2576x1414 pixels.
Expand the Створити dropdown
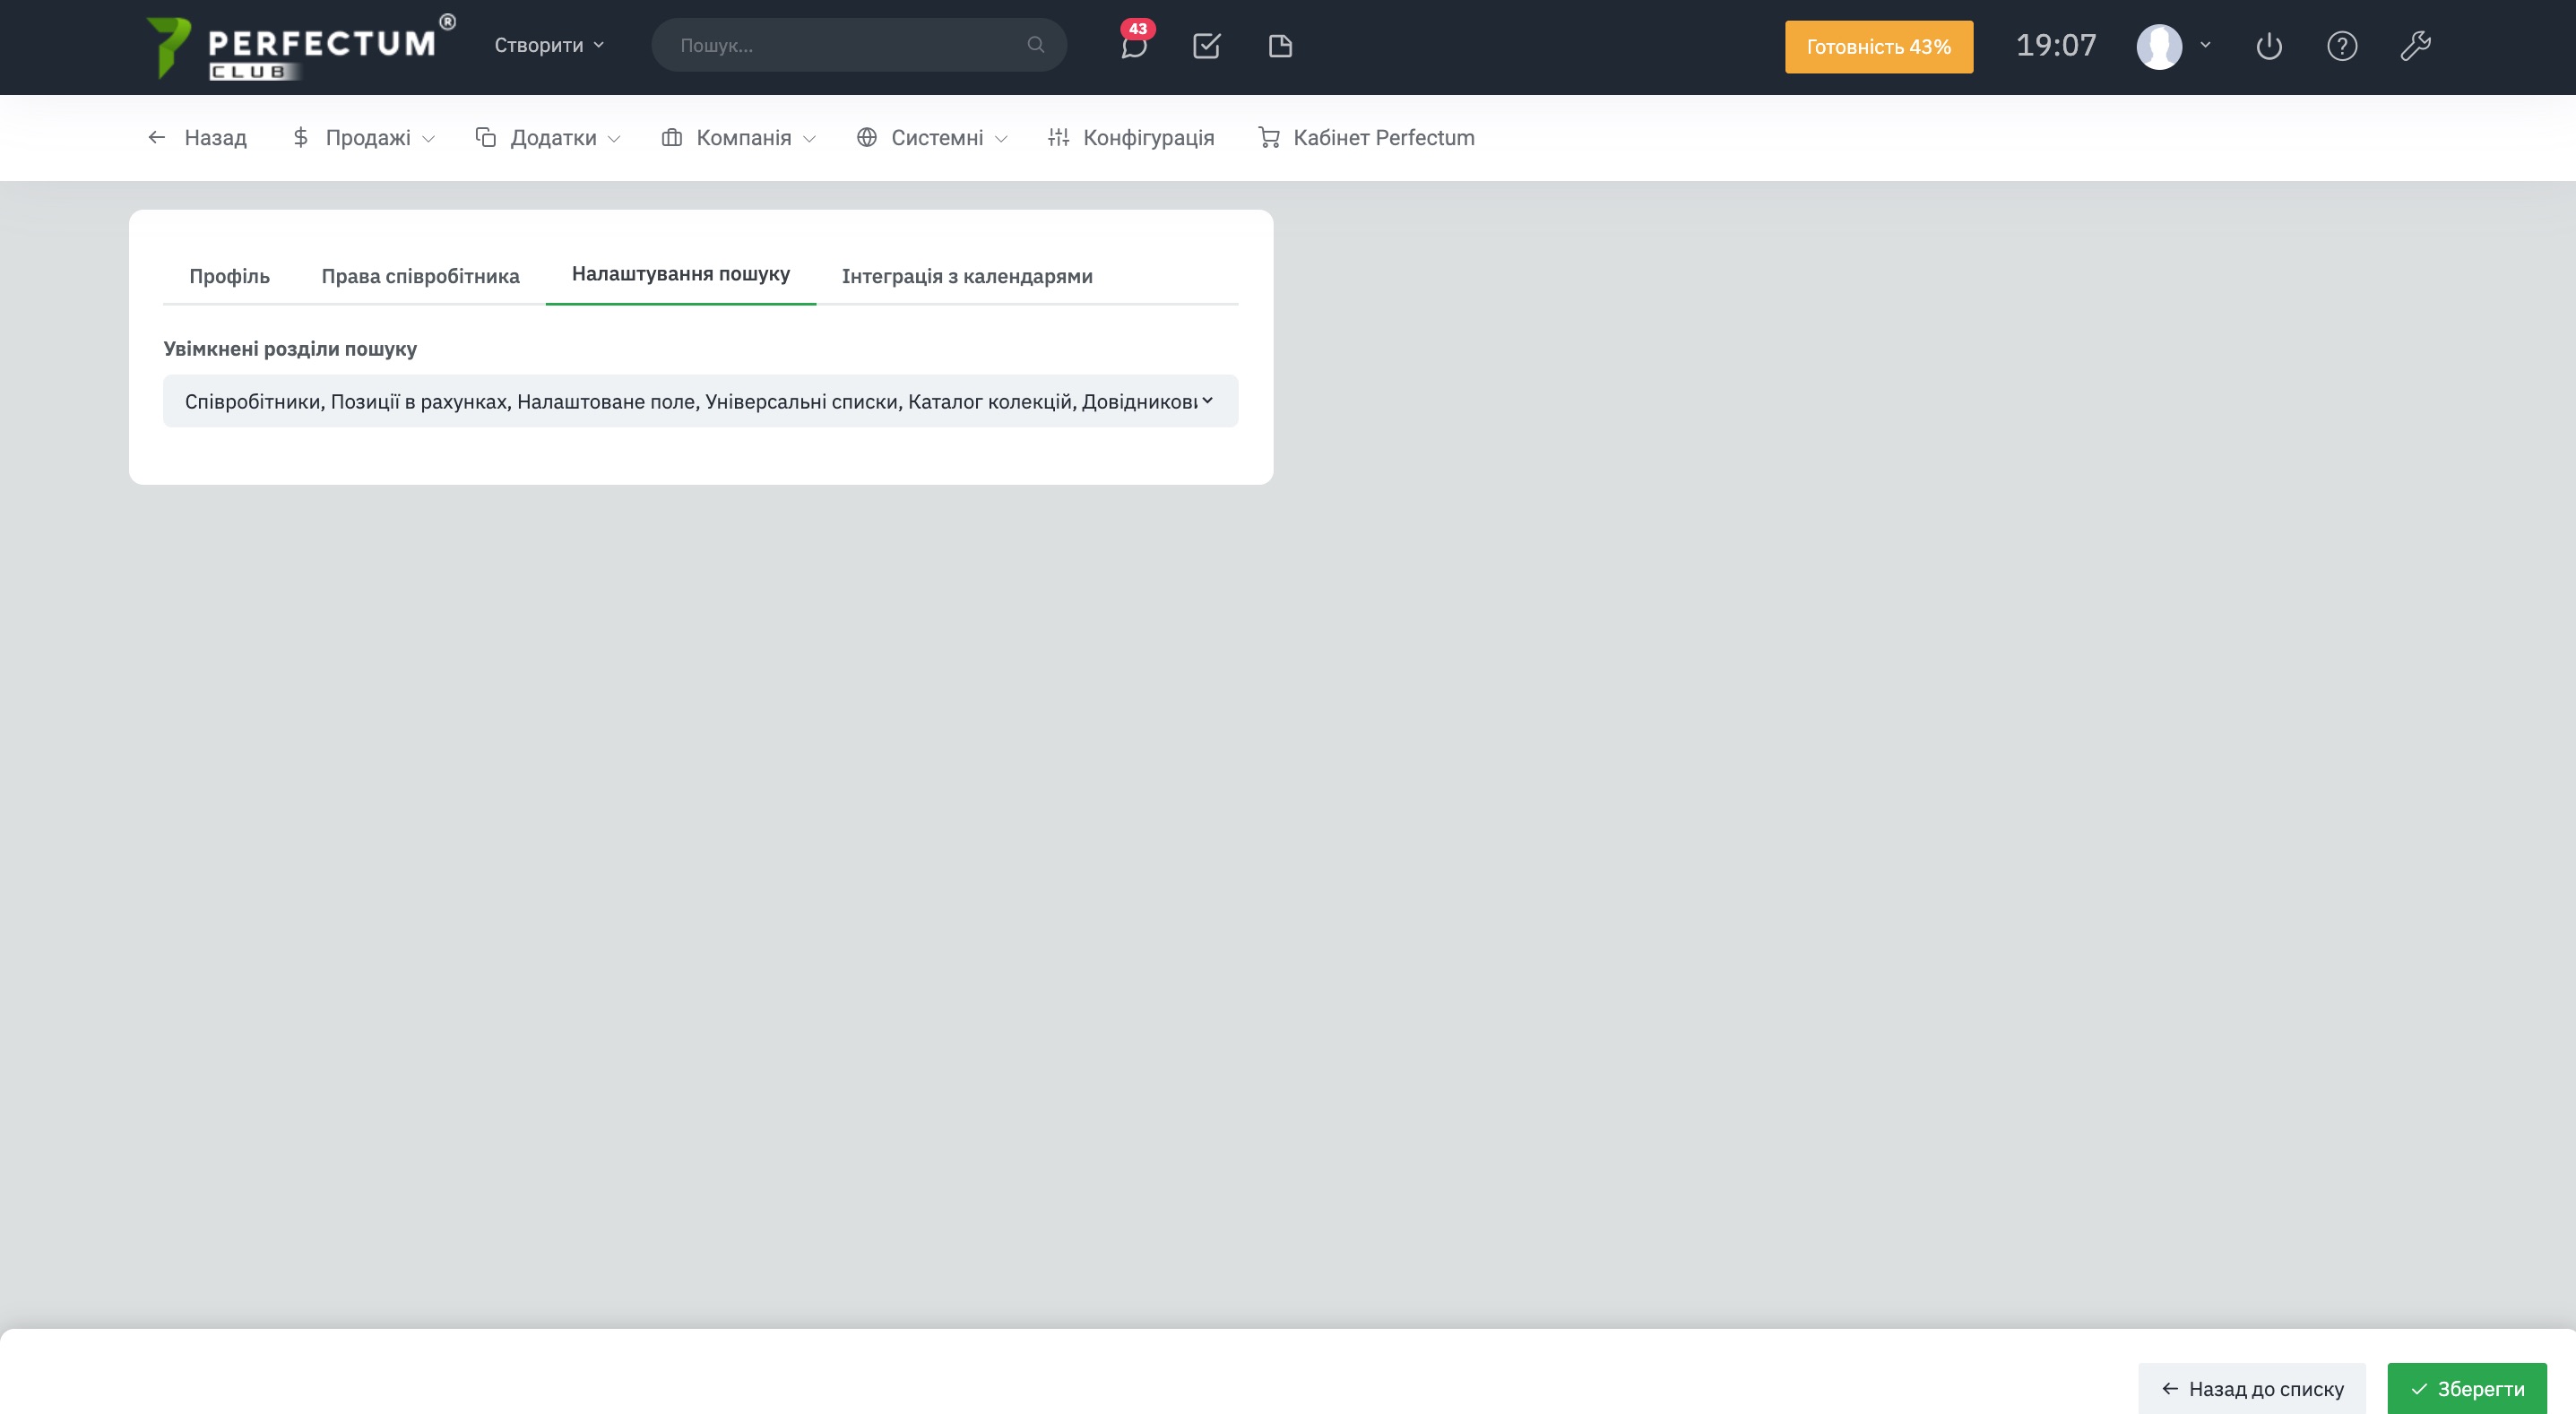pyautogui.click(x=549, y=45)
